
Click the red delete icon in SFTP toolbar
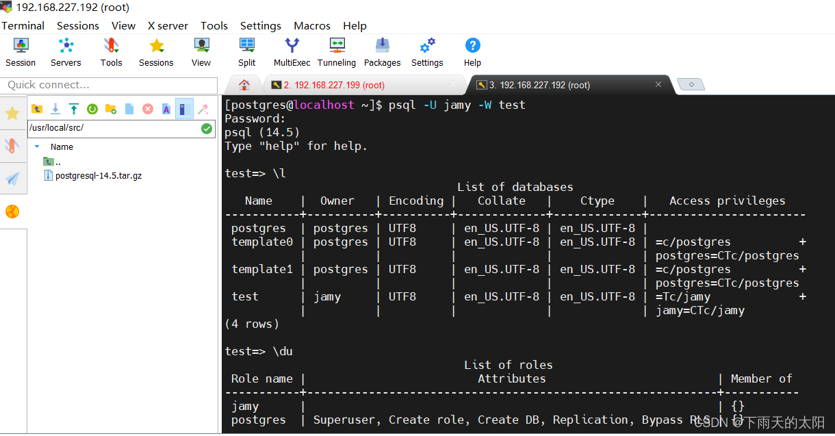coord(148,109)
